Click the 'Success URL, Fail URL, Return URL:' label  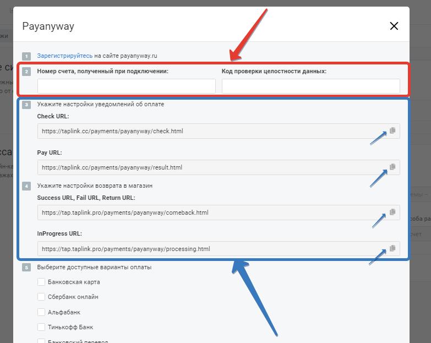point(86,198)
